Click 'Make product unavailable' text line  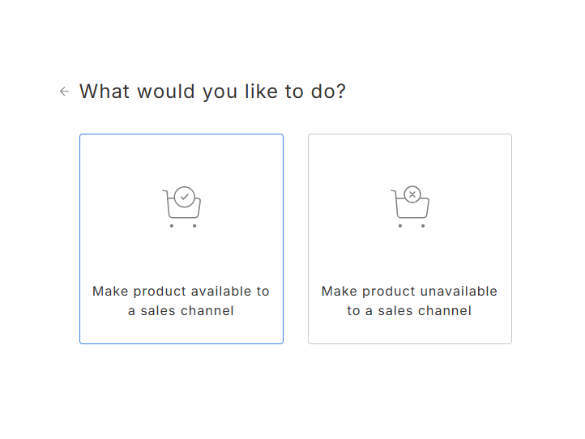click(x=409, y=292)
